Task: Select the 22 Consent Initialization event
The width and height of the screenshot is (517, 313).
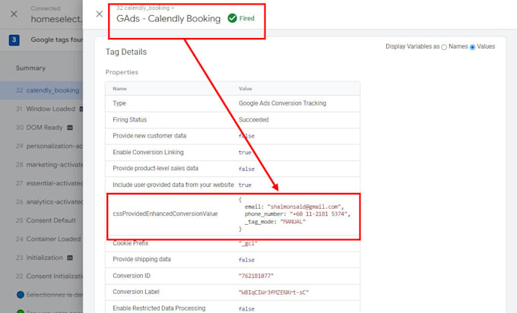Action: 41,276
